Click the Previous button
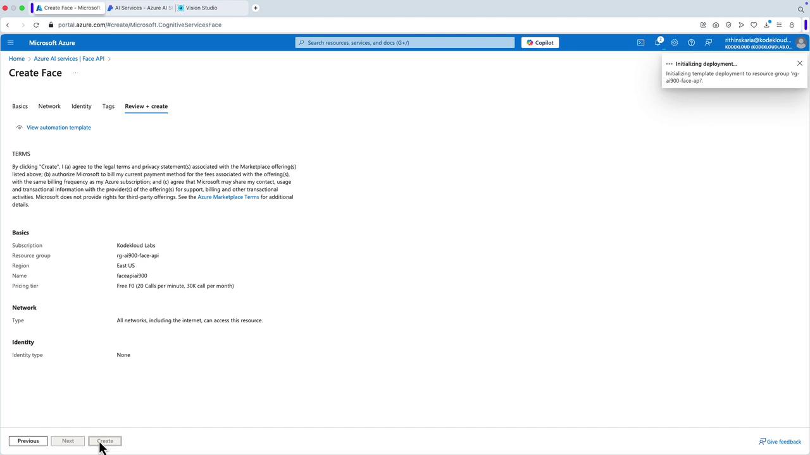The width and height of the screenshot is (810, 455). (x=28, y=441)
